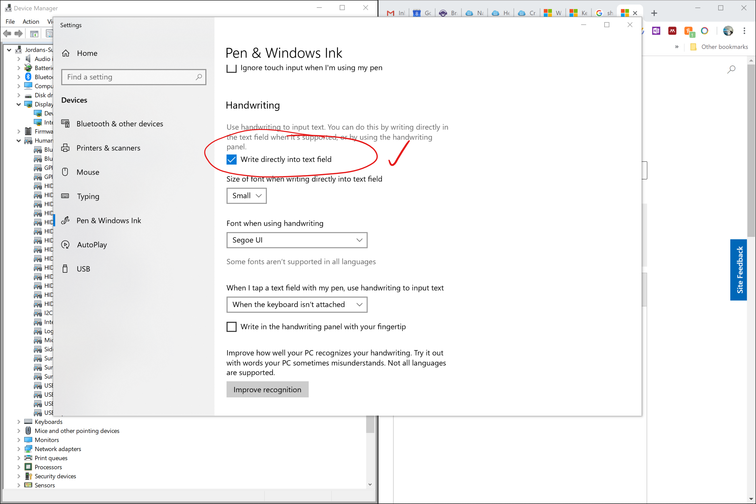Open the Segoe UI font dropdown
Screen dimensions: 756x504
pos(296,240)
